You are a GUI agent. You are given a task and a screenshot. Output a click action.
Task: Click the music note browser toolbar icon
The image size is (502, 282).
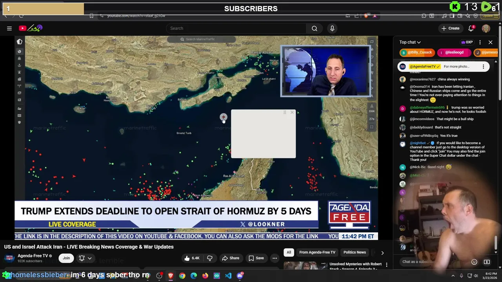tap(444, 16)
